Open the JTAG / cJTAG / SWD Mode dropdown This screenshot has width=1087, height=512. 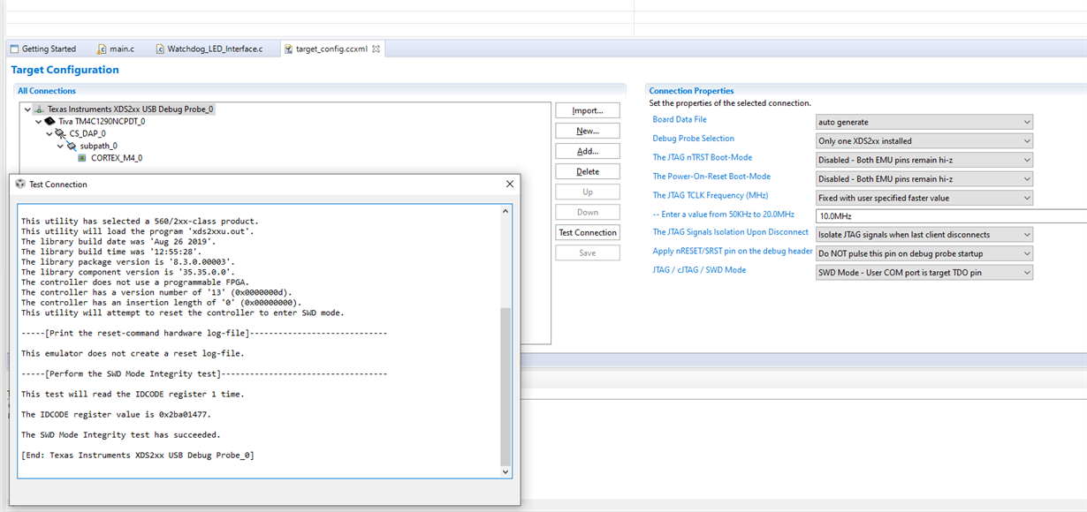pos(924,273)
